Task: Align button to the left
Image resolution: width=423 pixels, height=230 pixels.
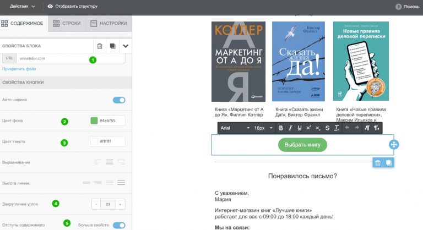Action: tap(98, 162)
